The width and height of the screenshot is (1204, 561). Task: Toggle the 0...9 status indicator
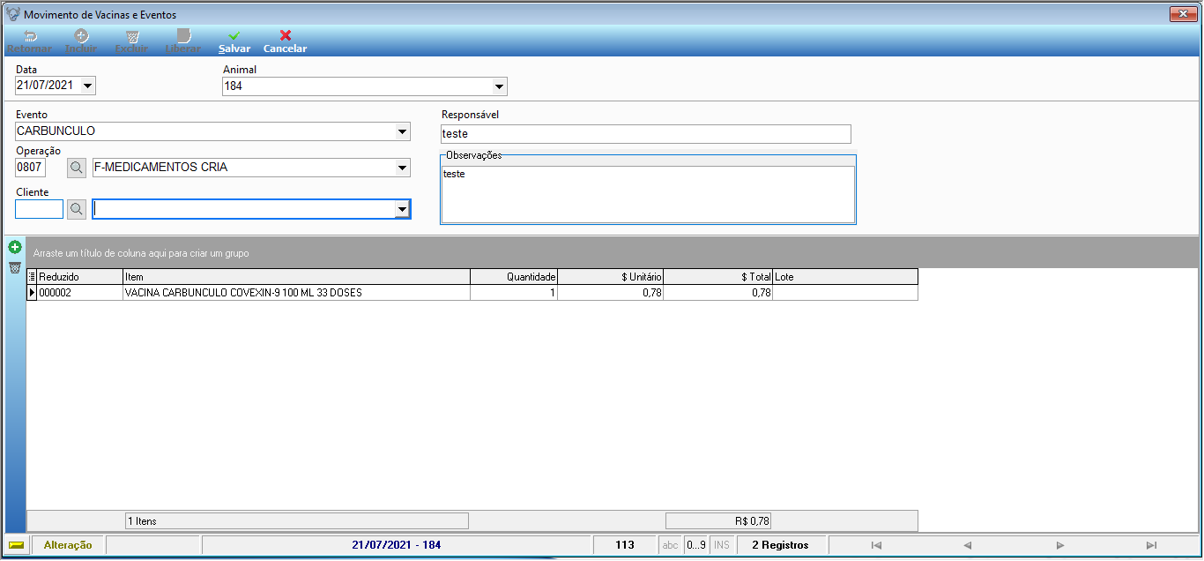click(x=696, y=545)
